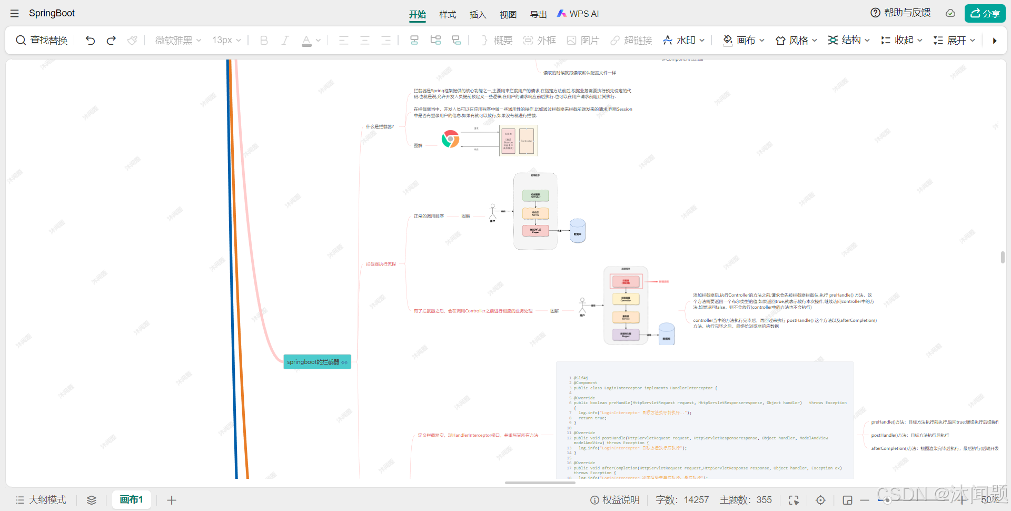This screenshot has width=1011, height=511.
Task: Select the 什么是拦截器? topic
Action: click(380, 127)
